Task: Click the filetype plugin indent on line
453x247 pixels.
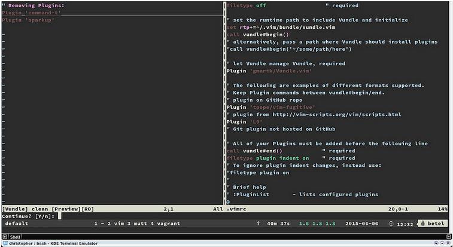Action: coord(267,158)
